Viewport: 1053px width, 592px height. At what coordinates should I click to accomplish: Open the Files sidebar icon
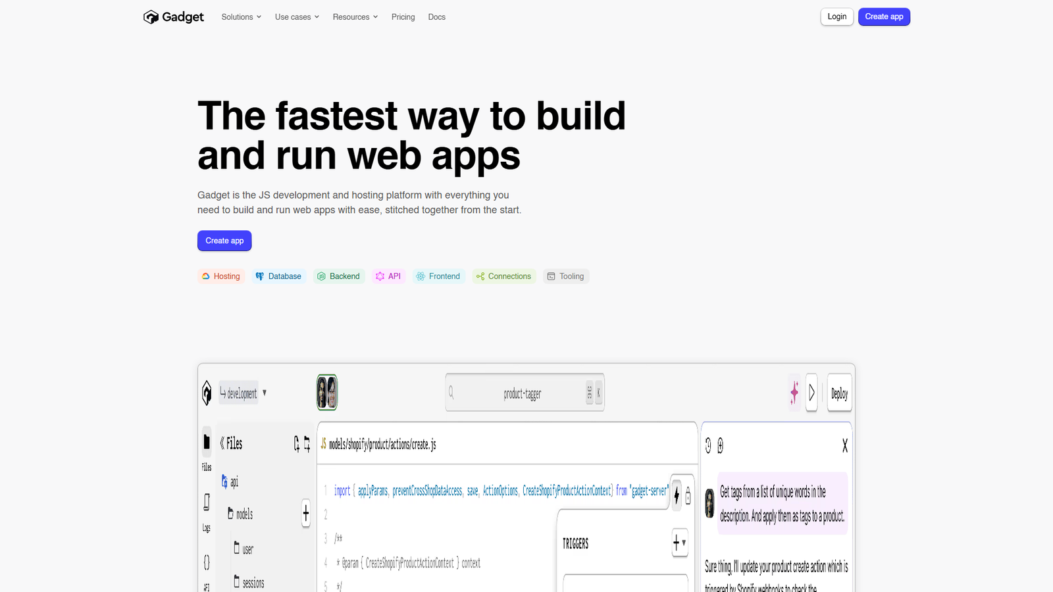click(x=207, y=443)
